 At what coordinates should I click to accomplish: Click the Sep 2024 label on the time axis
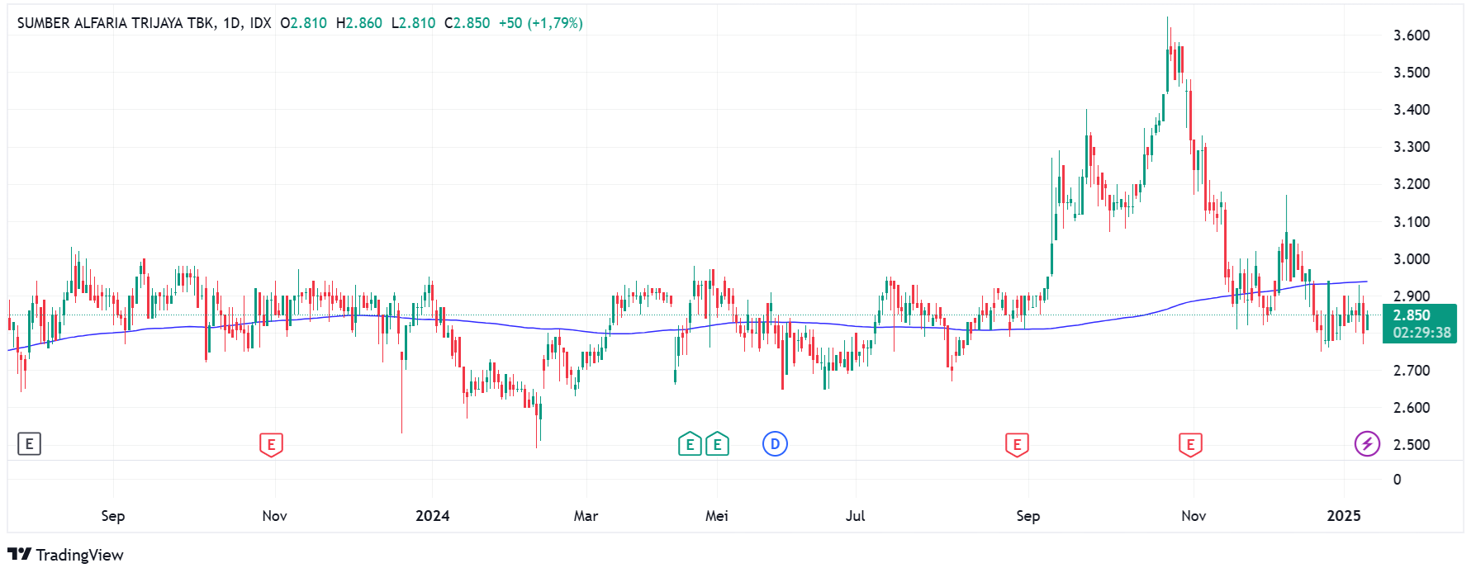pos(1027,516)
